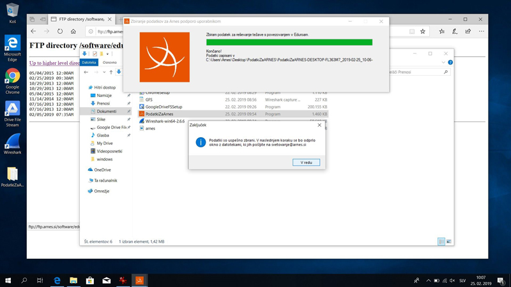Go back in File Explorer
Image resolution: width=511 pixels, height=287 pixels.
[86, 72]
